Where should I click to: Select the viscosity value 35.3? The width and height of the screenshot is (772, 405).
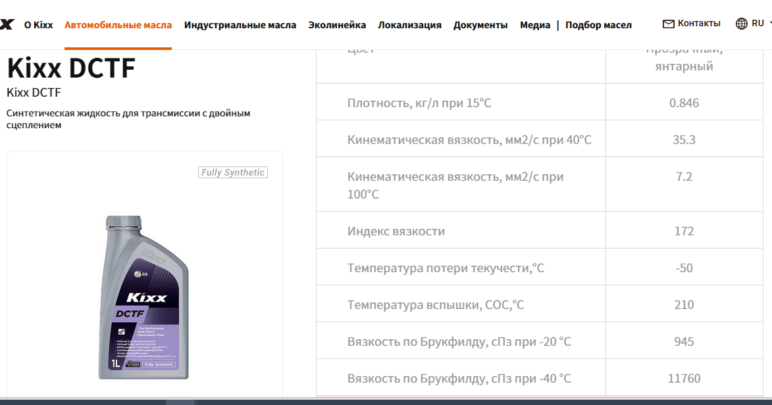(684, 140)
